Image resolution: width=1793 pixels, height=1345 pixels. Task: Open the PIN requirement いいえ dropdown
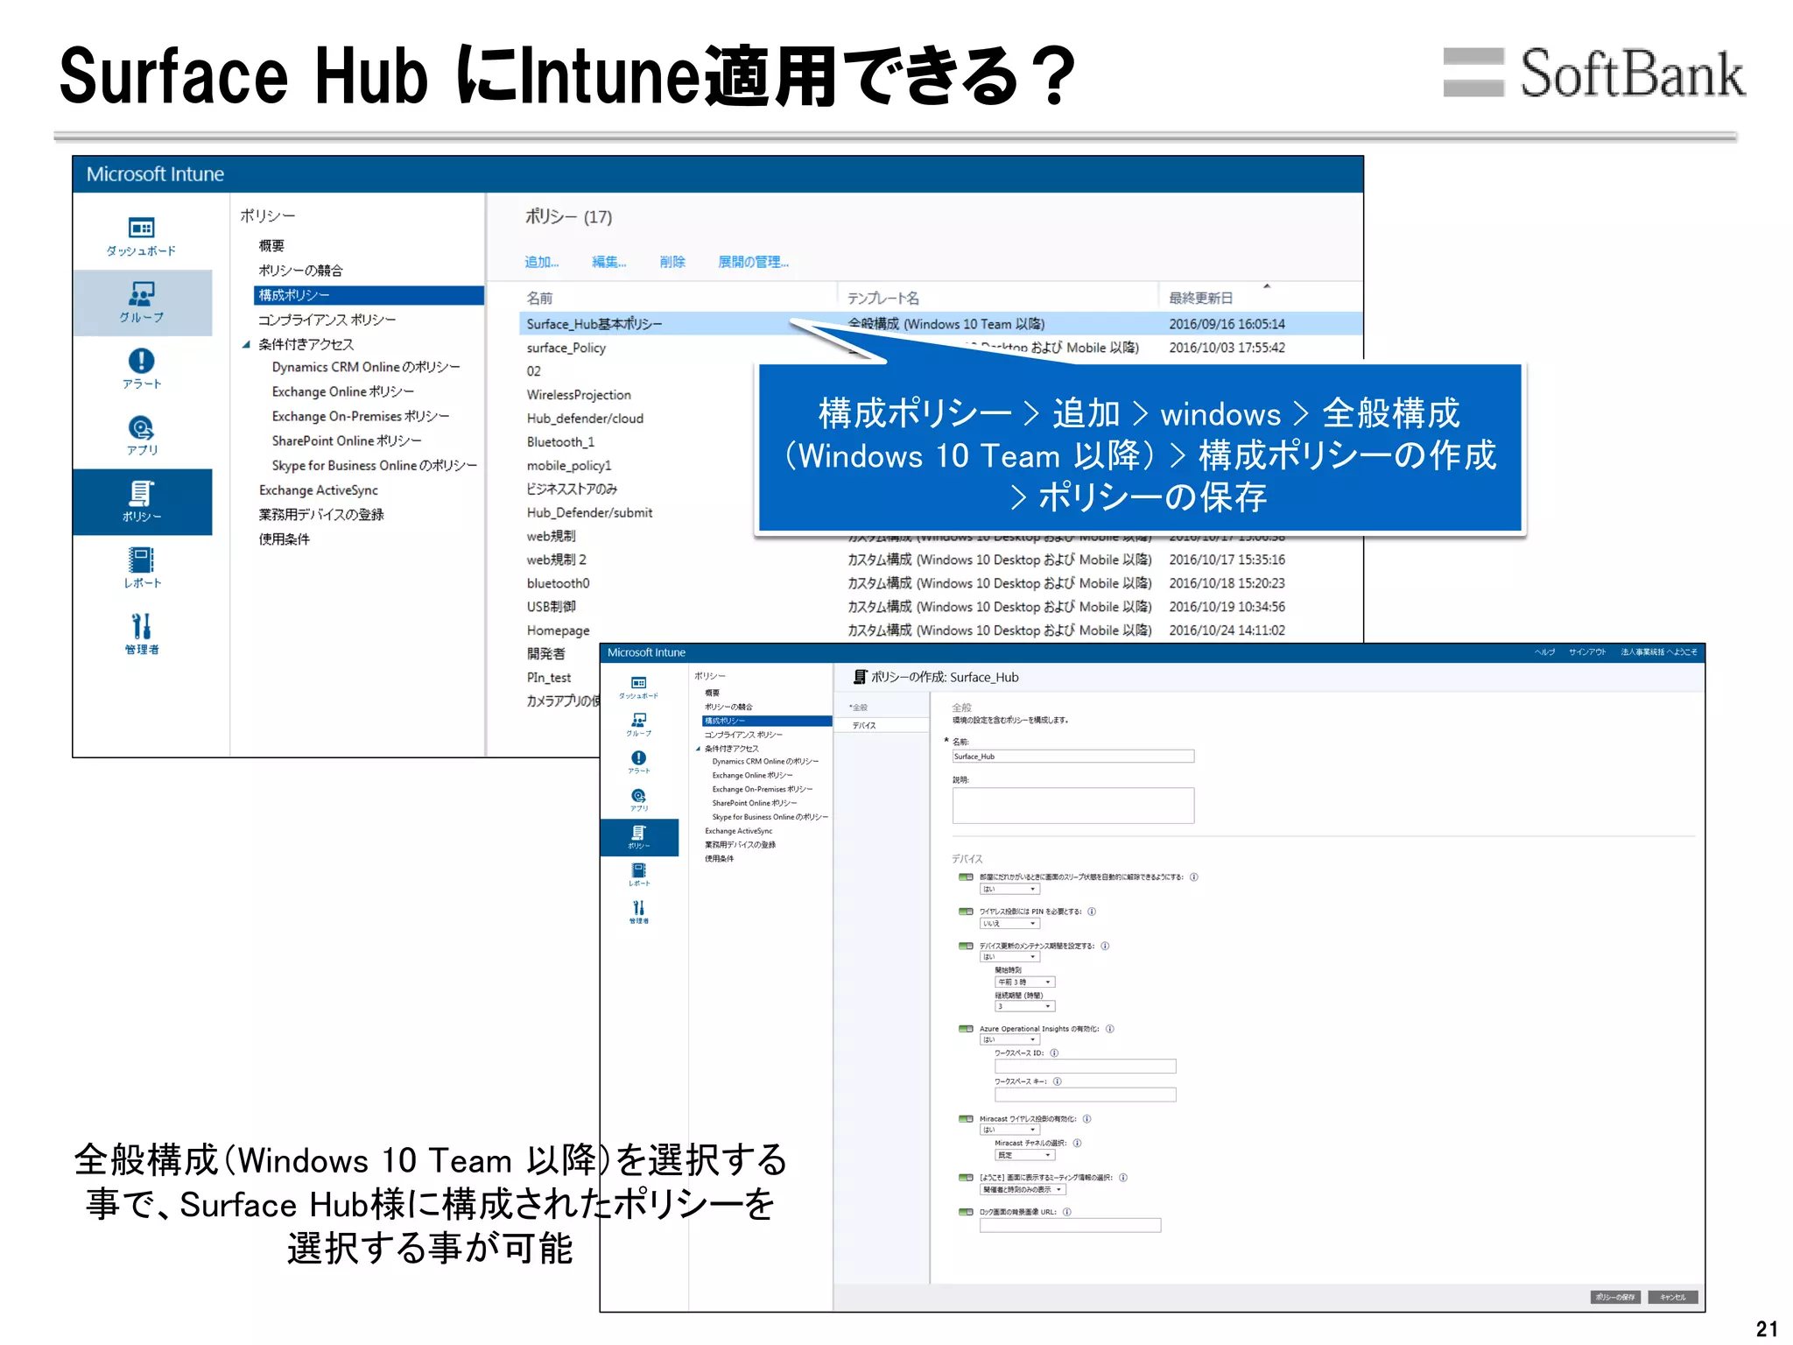click(1009, 923)
